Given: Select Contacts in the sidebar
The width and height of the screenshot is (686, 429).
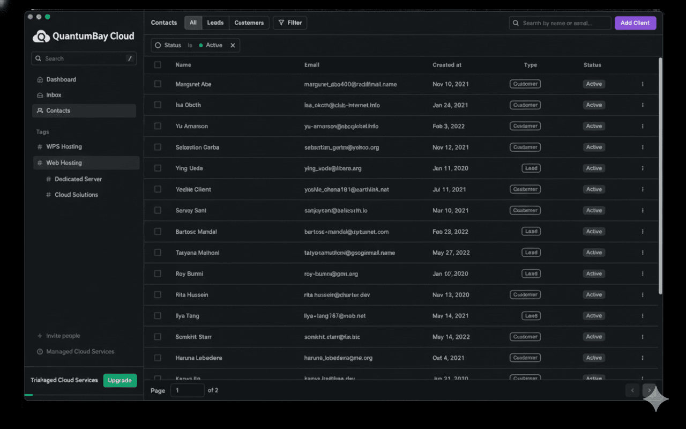Looking at the screenshot, I should [59, 110].
